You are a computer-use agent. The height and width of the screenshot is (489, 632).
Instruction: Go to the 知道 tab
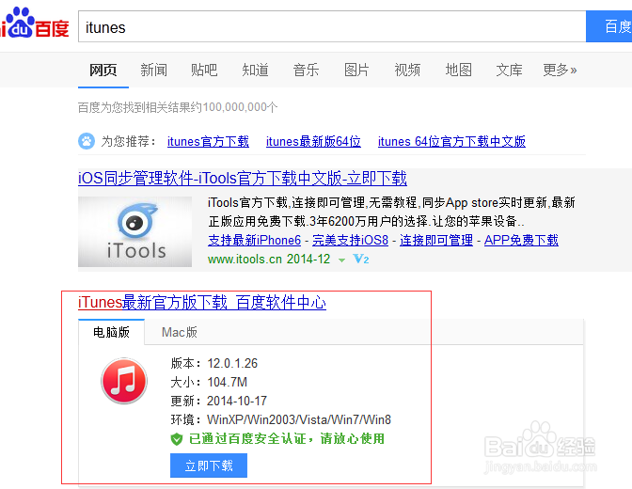tap(255, 71)
